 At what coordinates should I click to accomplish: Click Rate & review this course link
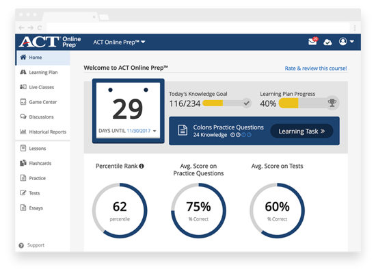[316, 68]
